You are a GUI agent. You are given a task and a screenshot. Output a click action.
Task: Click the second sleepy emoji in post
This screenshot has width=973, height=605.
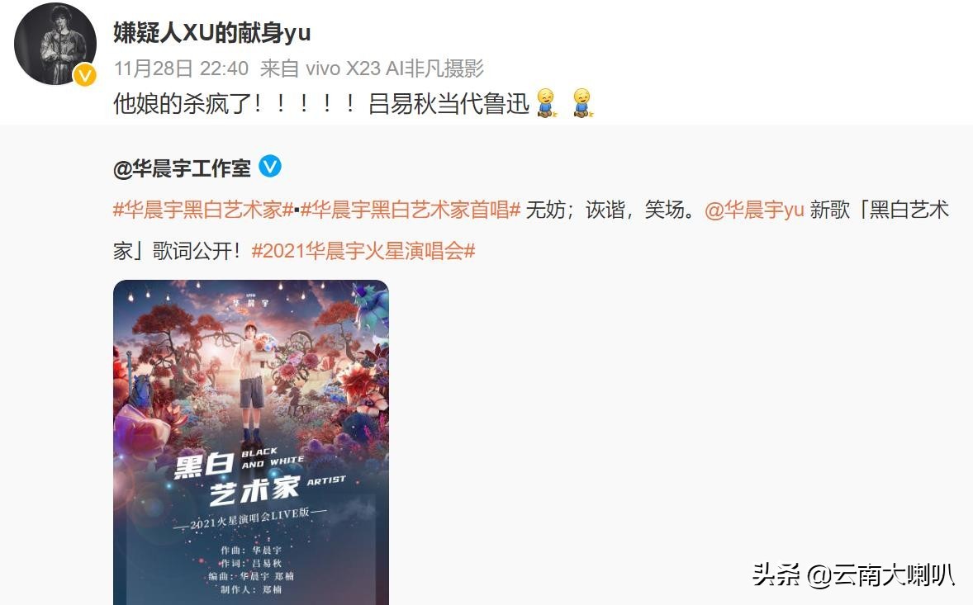tap(582, 103)
